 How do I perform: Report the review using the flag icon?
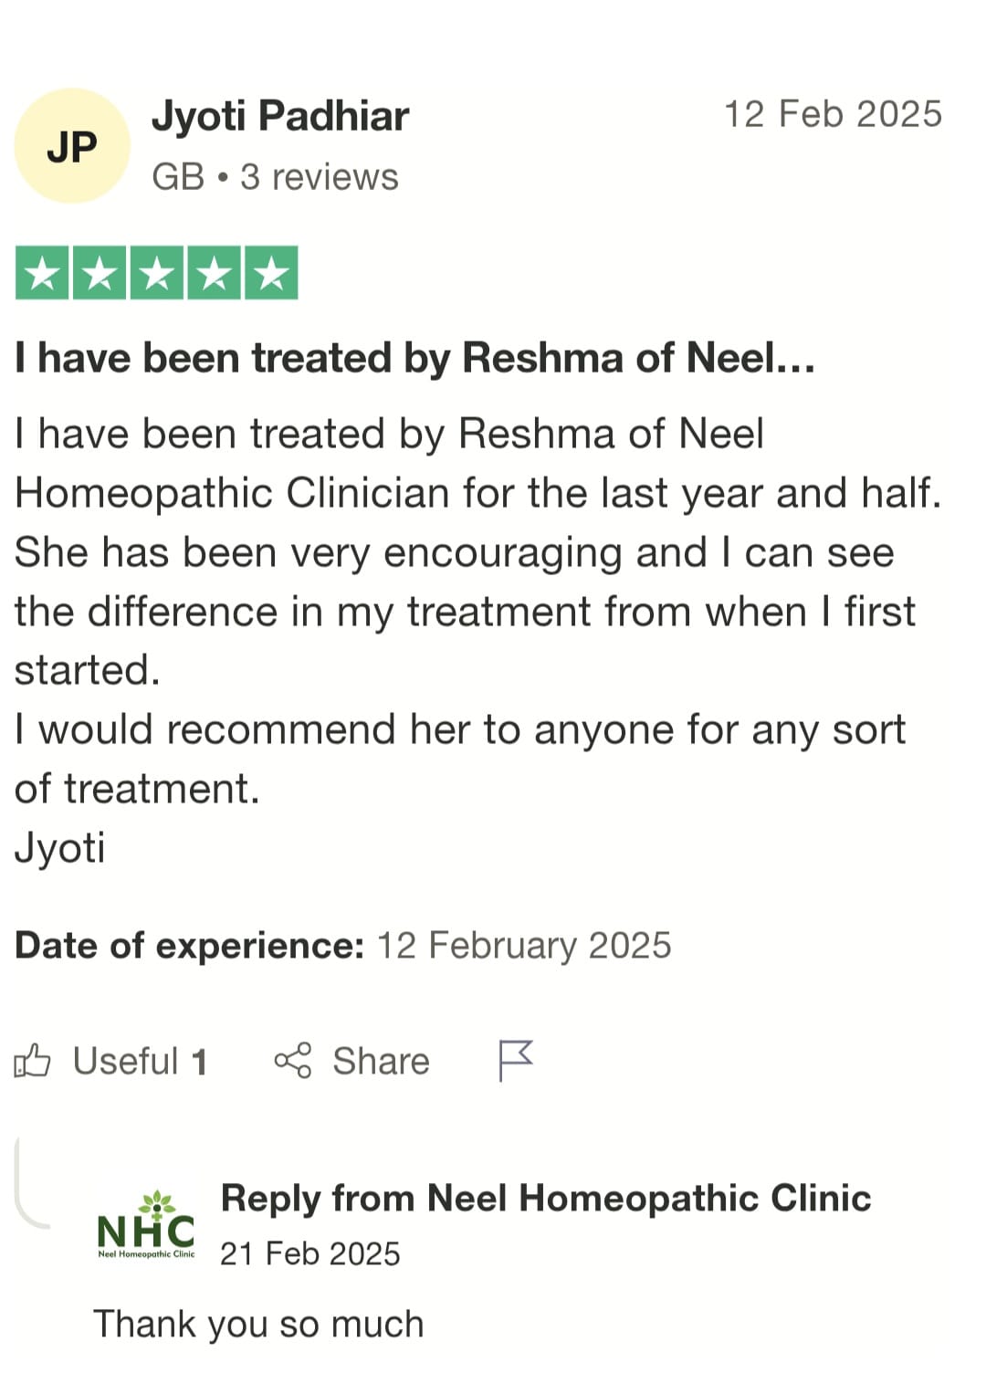515,1060
